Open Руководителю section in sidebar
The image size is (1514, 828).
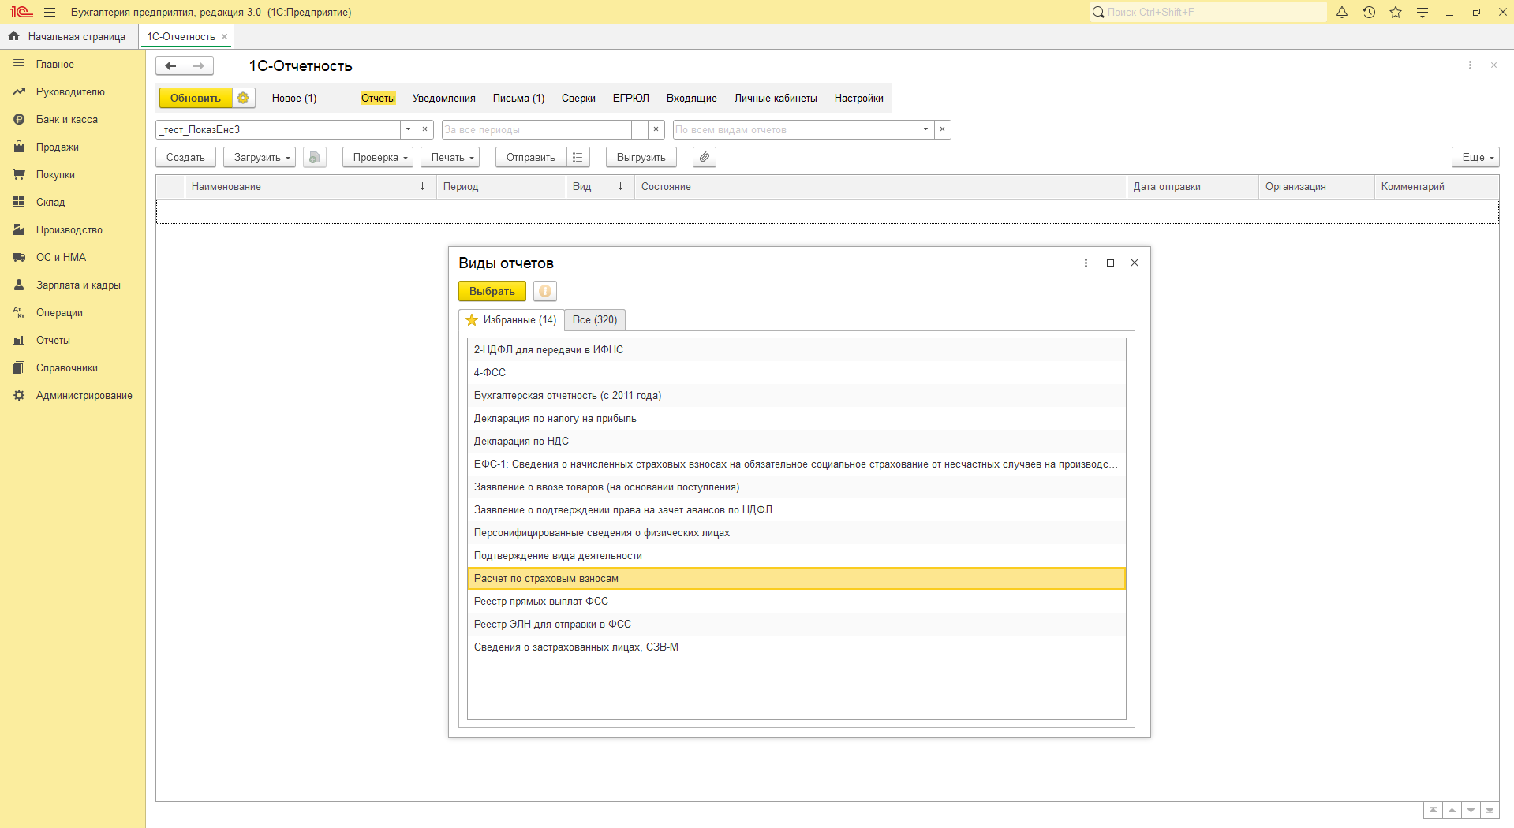pyautogui.click(x=70, y=91)
